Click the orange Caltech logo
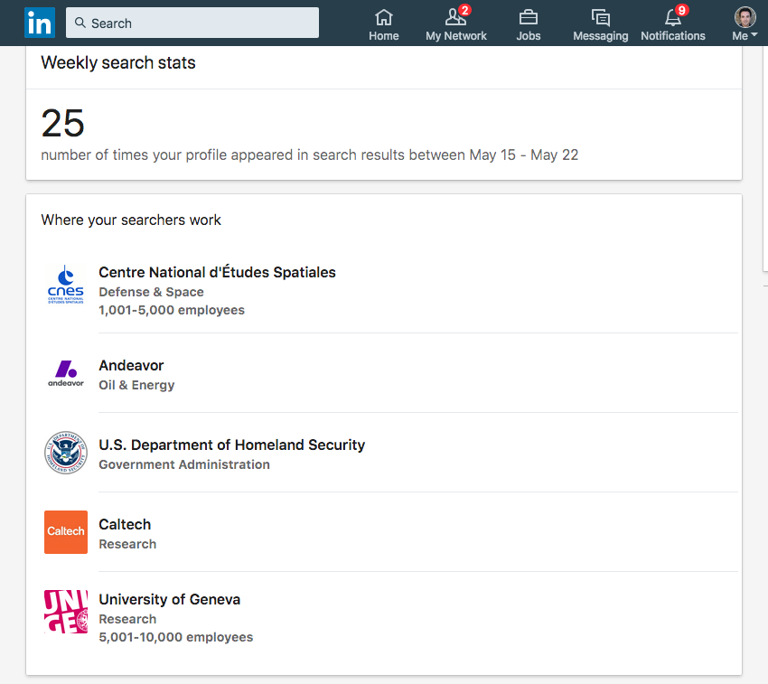The height and width of the screenshot is (684, 768). click(66, 532)
